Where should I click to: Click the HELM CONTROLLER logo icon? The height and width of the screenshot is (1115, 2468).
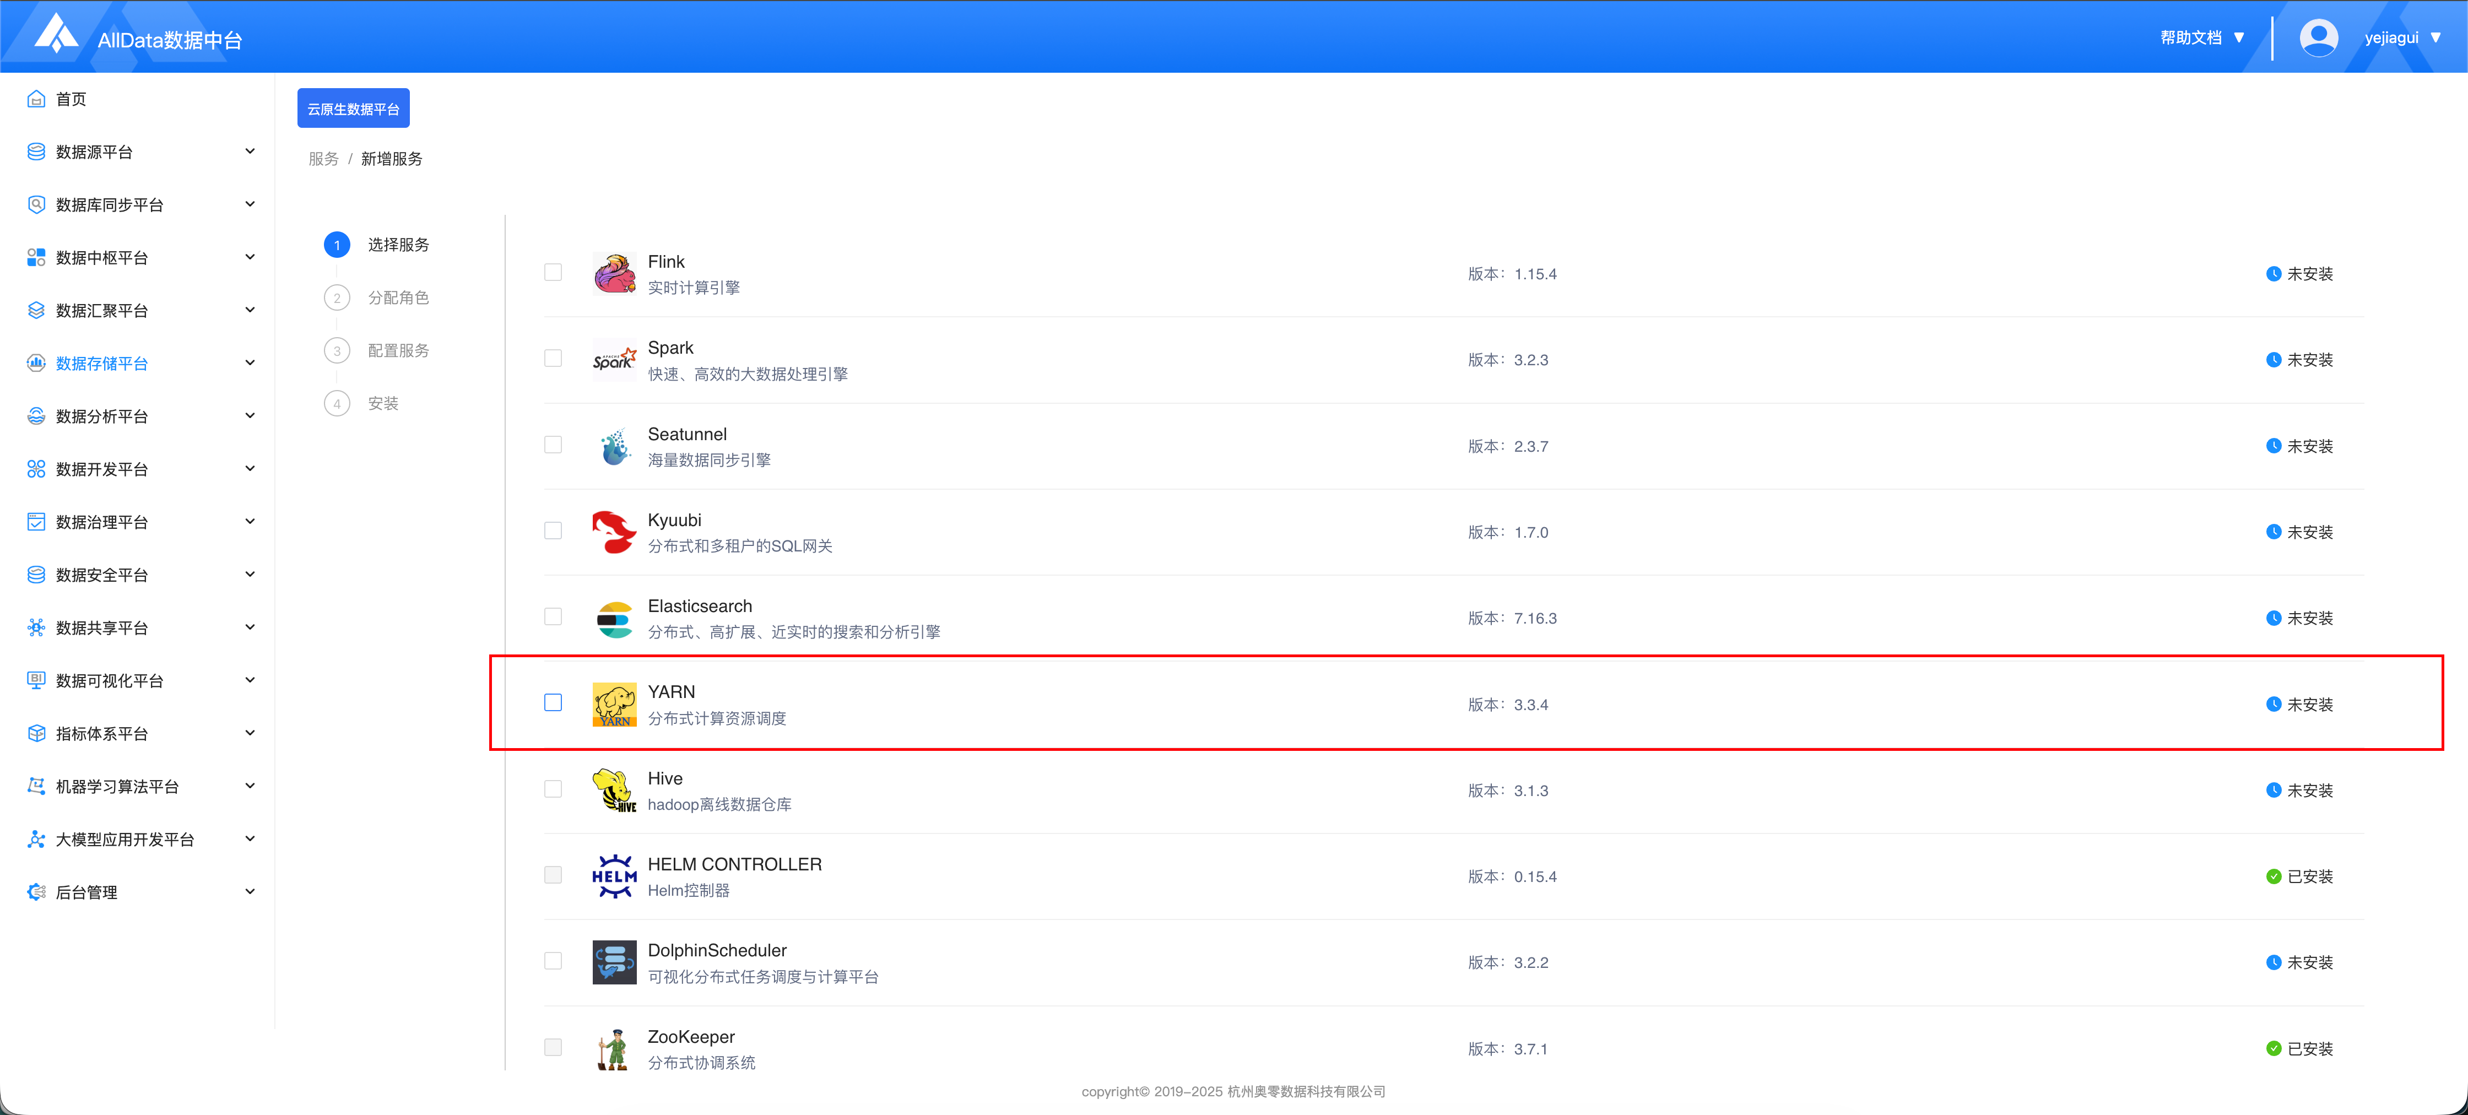coord(614,875)
